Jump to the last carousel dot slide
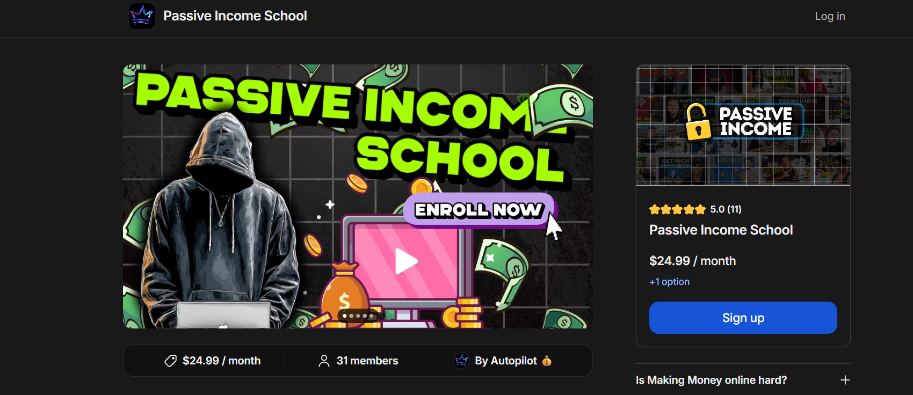 tap(372, 316)
